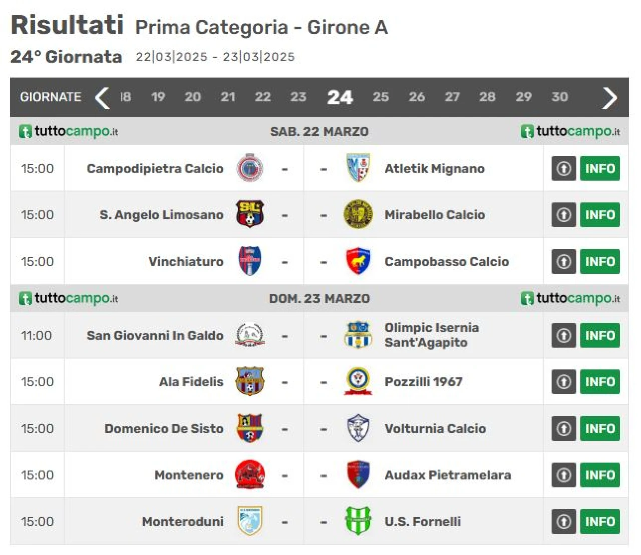Screen dimensions: 641x555
Task: Open the Pozzilli 1967 team crest
Action: 358,382
